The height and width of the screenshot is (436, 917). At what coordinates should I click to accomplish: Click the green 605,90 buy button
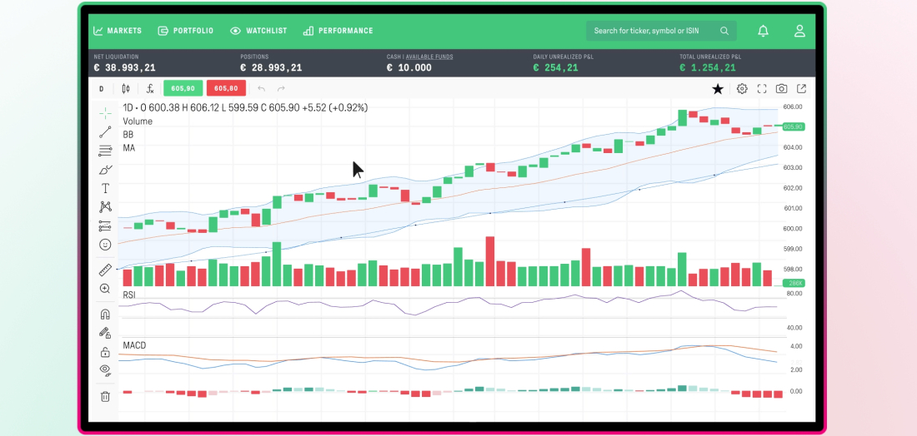[x=183, y=88]
